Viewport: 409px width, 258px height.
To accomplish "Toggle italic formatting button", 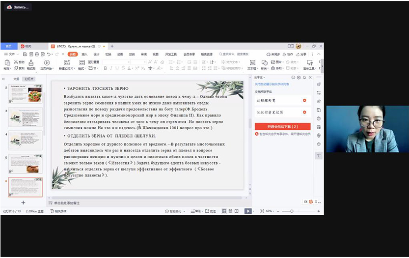I will pos(111,68).
